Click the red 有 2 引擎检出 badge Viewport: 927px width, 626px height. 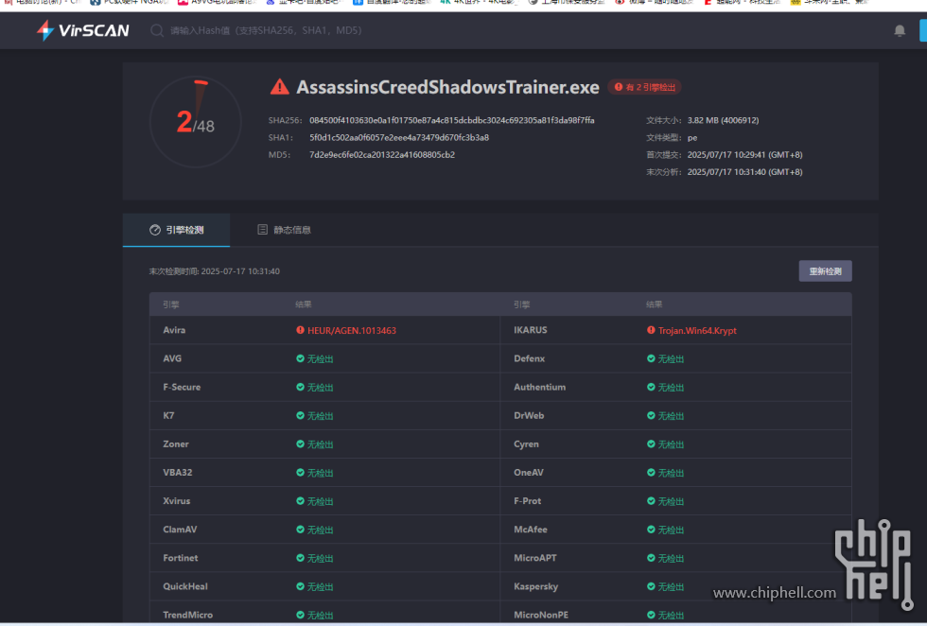click(x=644, y=88)
